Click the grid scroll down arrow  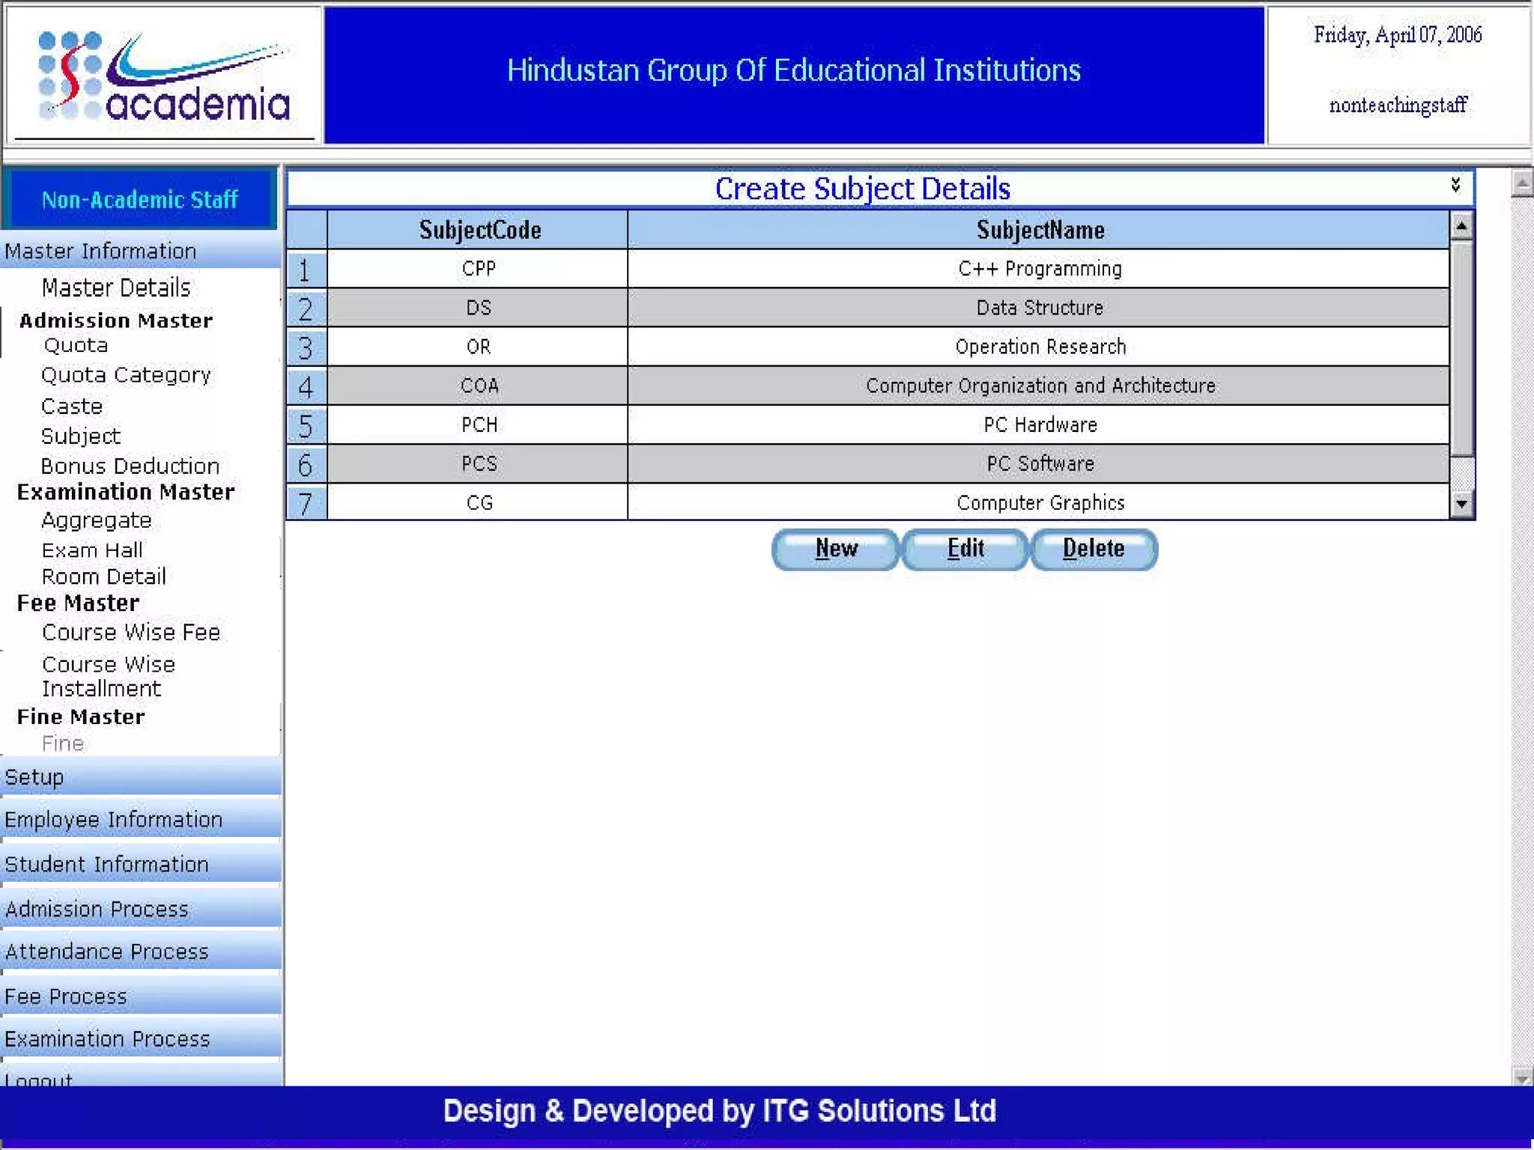click(1461, 504)
